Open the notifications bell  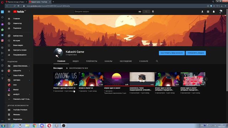click(x=214, y=12)
